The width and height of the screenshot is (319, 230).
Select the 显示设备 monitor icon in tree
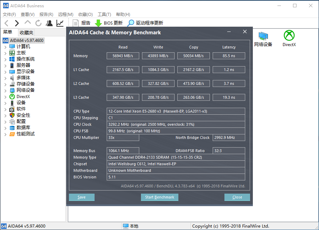coord(12,72)
